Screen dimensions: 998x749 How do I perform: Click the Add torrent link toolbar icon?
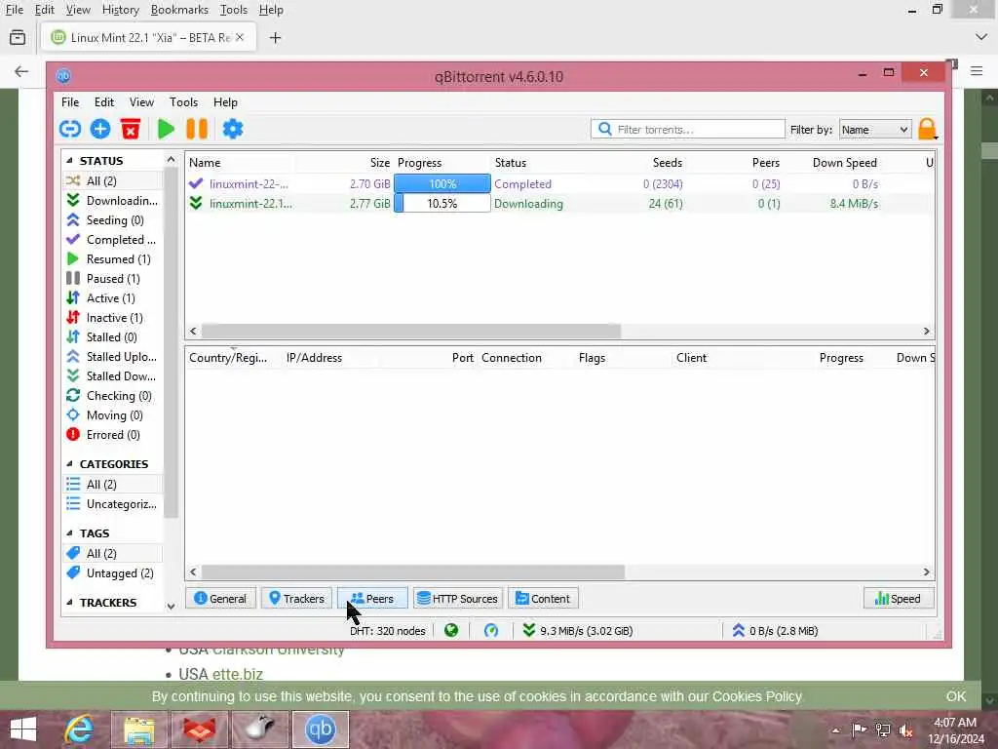(70, 130)
